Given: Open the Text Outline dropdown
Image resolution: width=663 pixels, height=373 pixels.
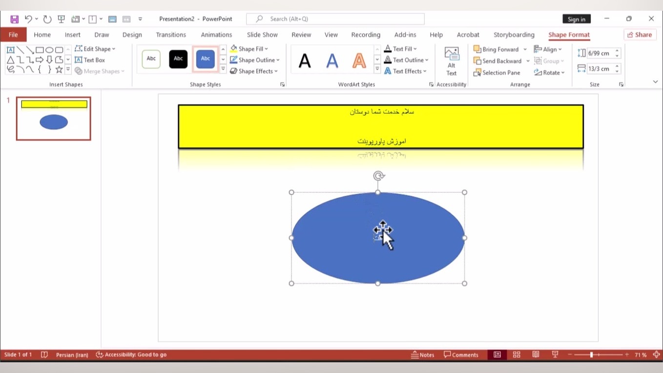Looking at the screenshot, I should 406,60.
